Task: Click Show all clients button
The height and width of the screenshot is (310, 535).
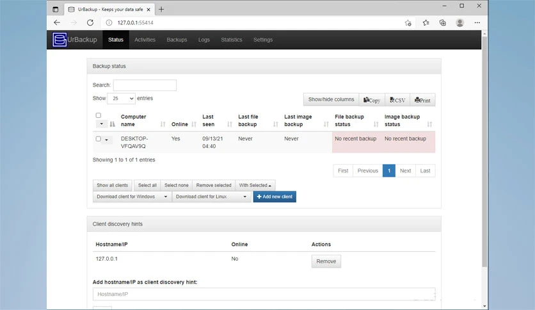Action: click(x=112, y=185)
